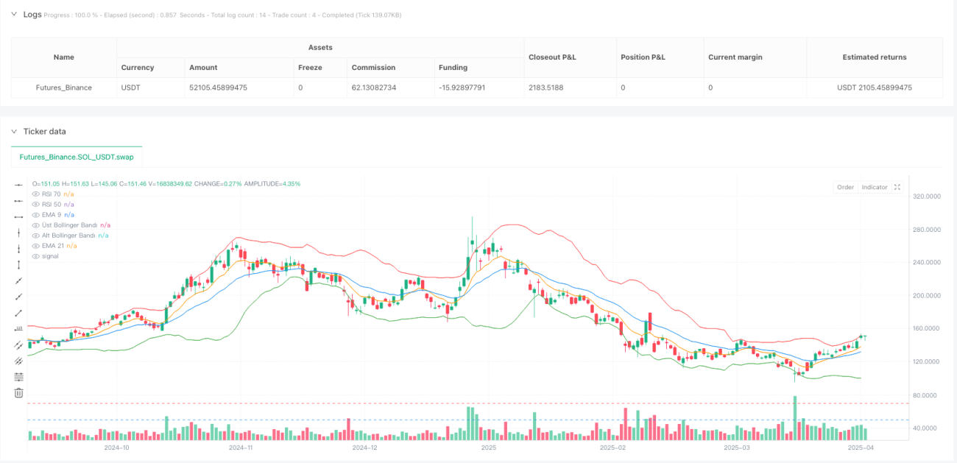Click the fullscreen expand icon on chart
The height and width of the screenshot is (463, 957).
pyautogui.click(x=897, y=187)
